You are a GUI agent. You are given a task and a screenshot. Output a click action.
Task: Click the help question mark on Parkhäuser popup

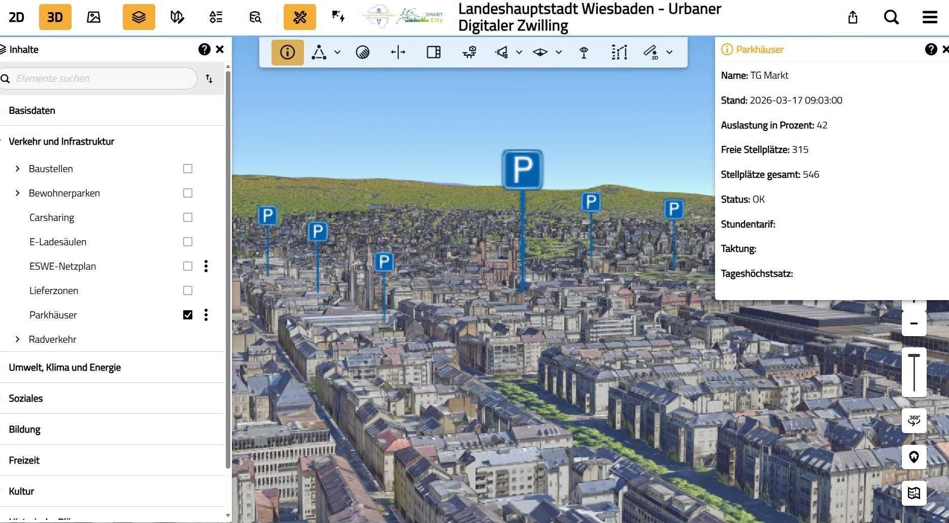pyautogui.click(x=931, y=49)
